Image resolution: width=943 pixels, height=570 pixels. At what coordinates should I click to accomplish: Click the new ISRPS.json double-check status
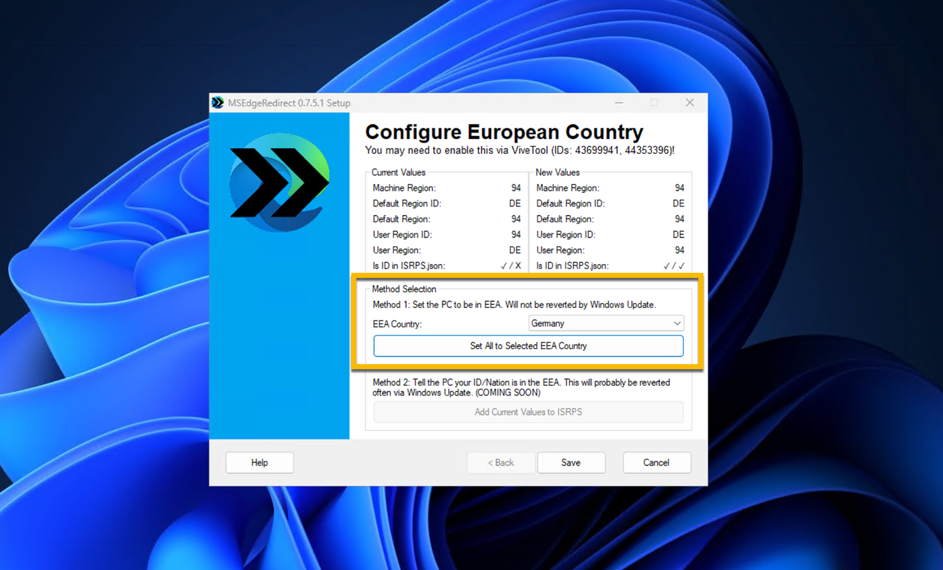(674, 266)
